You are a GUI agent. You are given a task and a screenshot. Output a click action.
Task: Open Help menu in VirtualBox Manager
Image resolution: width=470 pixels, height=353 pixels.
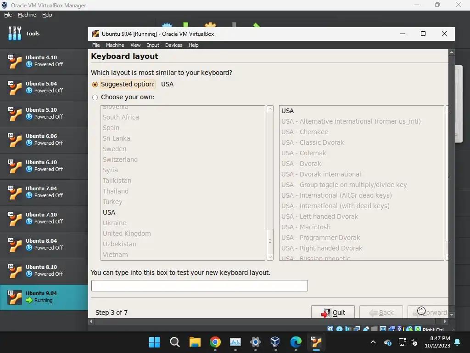coord(47,15)
